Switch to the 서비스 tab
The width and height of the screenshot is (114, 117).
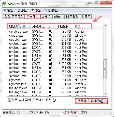click(46, 17)
